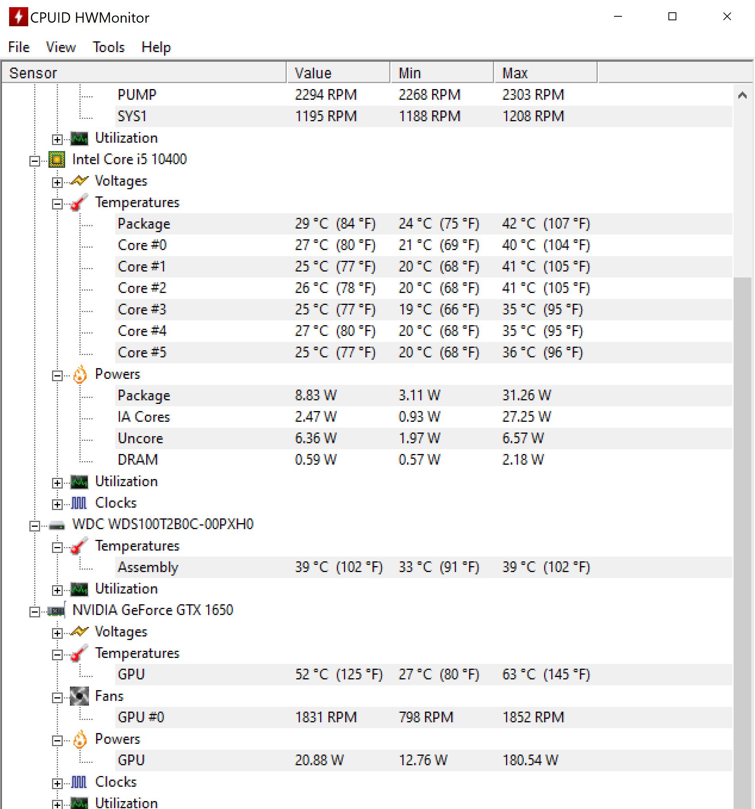This screenshot has width=755, height=809.
Task: Select the Assembly temperature row
Action: coord(424,567)
